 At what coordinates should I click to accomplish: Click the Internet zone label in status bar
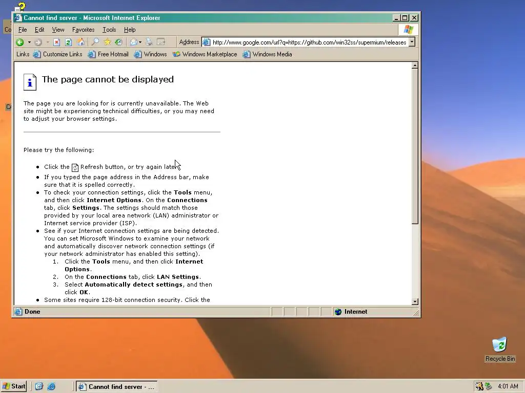coord(356,312)
